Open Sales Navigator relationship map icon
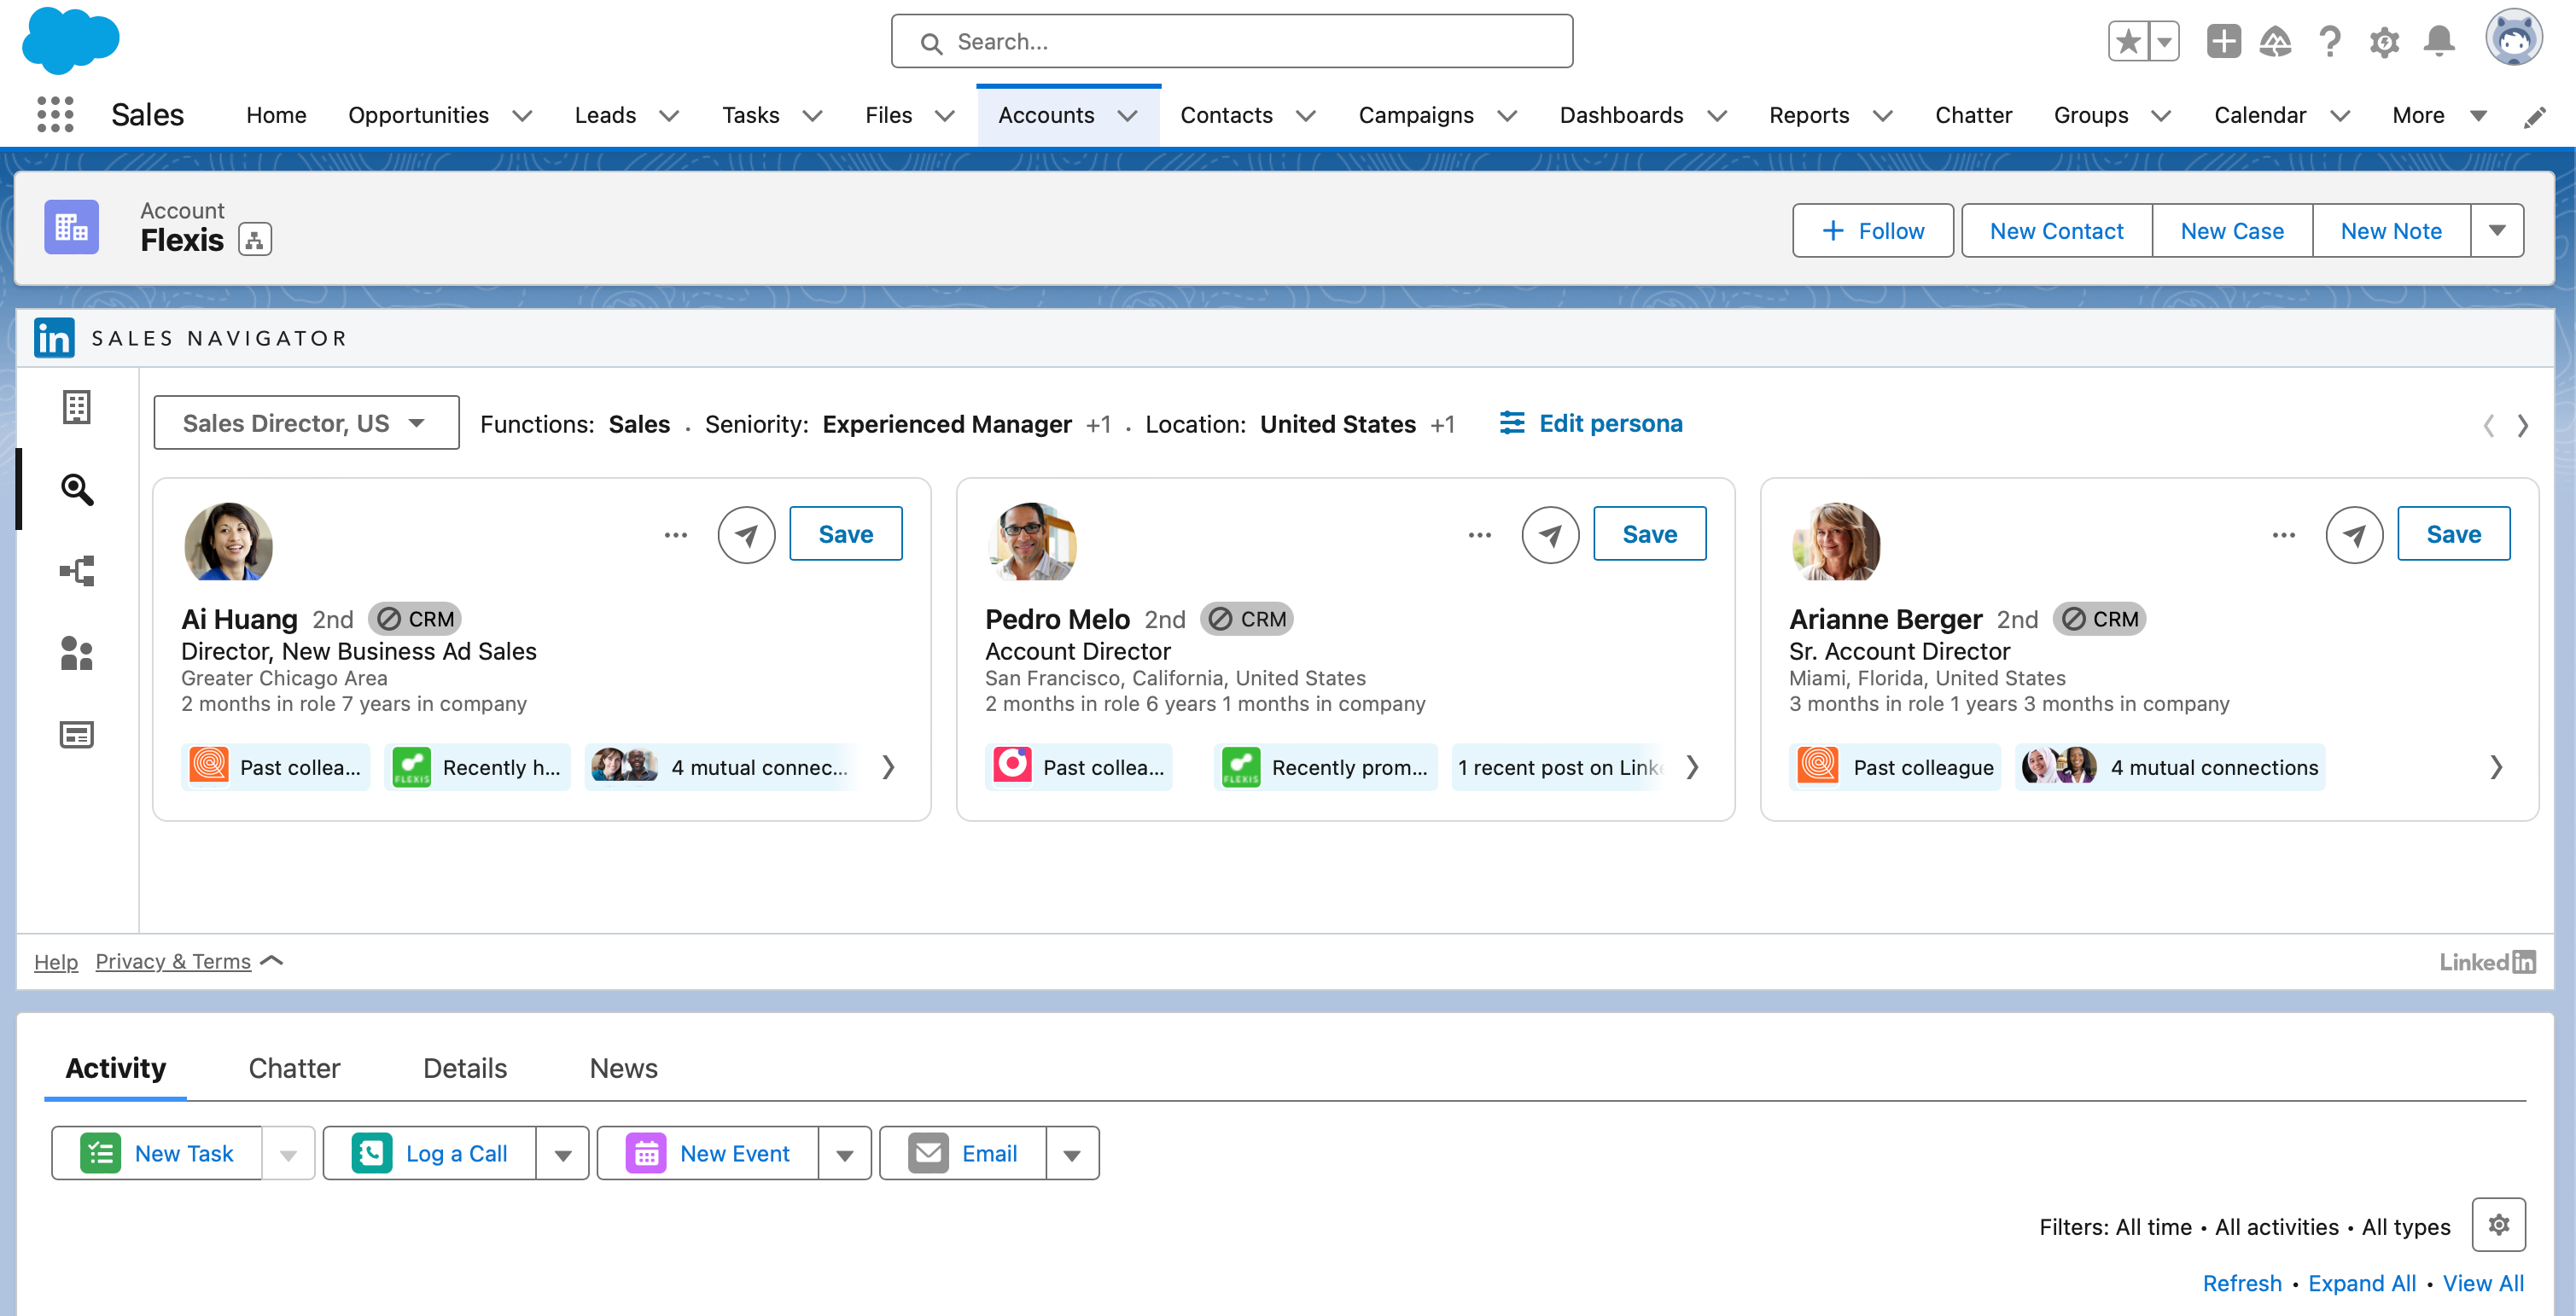Viewport: 2576px width, 1316px height. click(77, 571)
